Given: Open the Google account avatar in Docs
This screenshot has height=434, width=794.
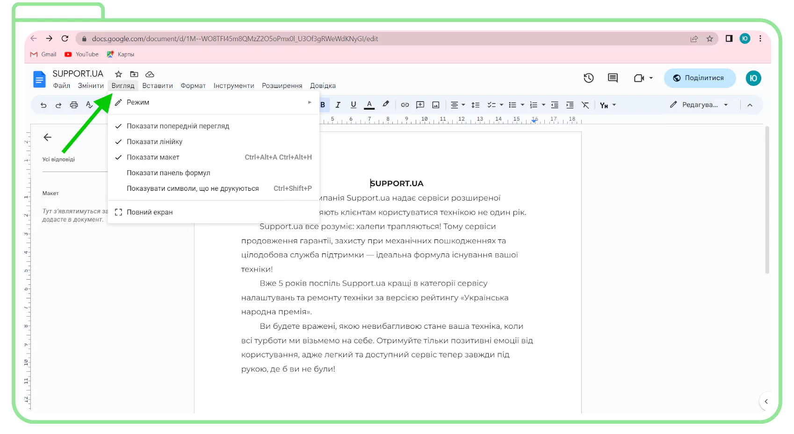Looking at the screenshot, I should (753, 78).
